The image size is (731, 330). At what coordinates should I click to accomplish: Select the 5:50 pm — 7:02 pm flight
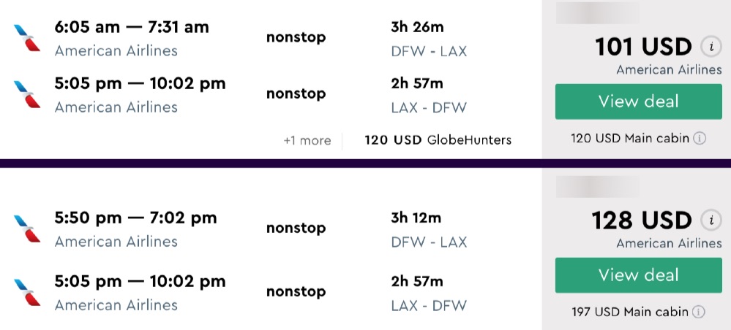point(135,218)
